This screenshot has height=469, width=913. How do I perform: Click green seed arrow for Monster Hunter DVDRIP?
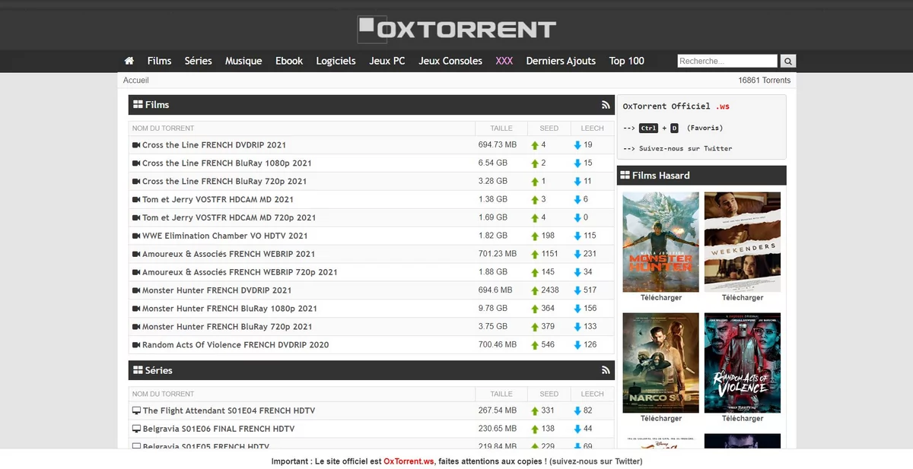point(535,290)
